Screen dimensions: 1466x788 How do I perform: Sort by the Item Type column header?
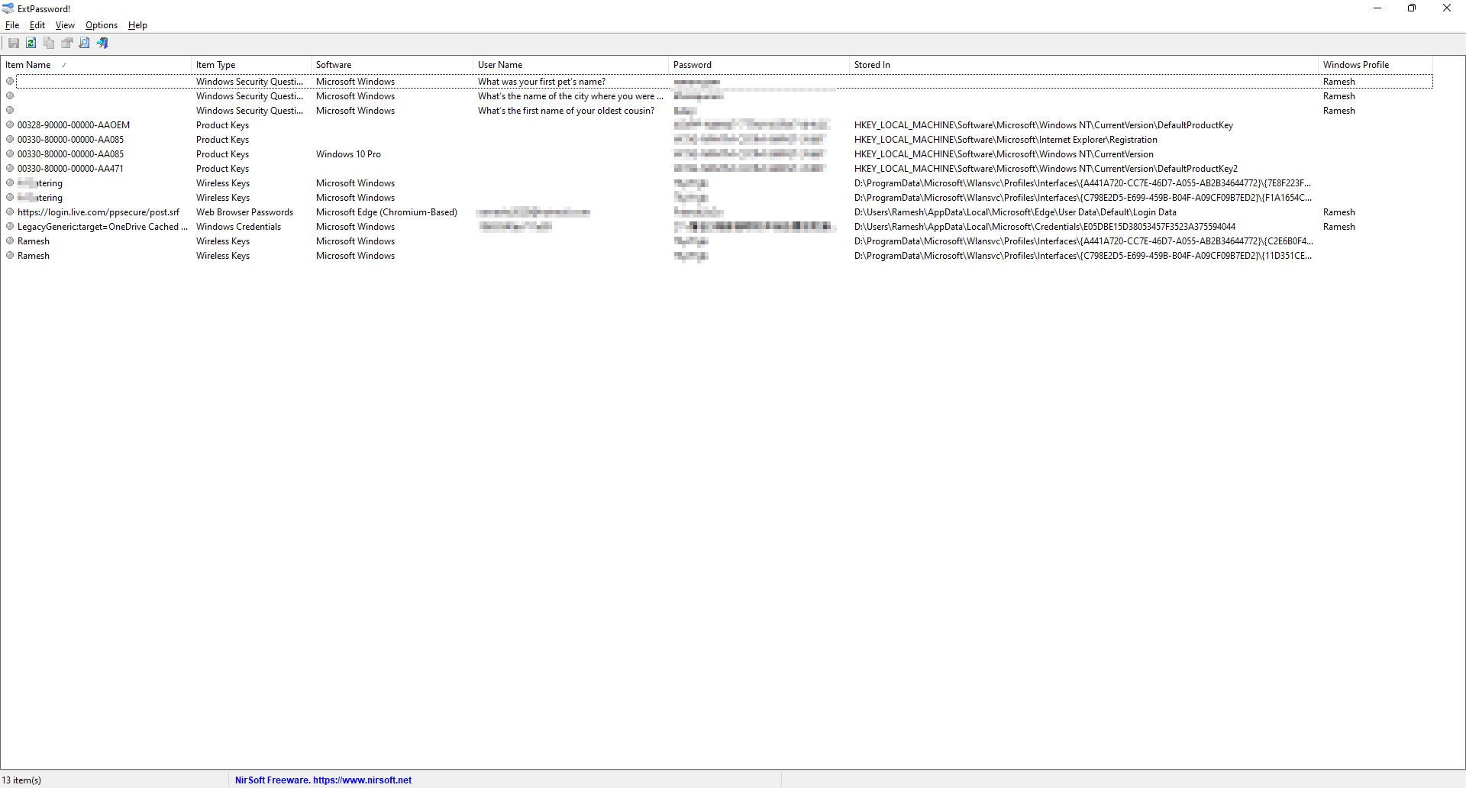click(251, 65)
